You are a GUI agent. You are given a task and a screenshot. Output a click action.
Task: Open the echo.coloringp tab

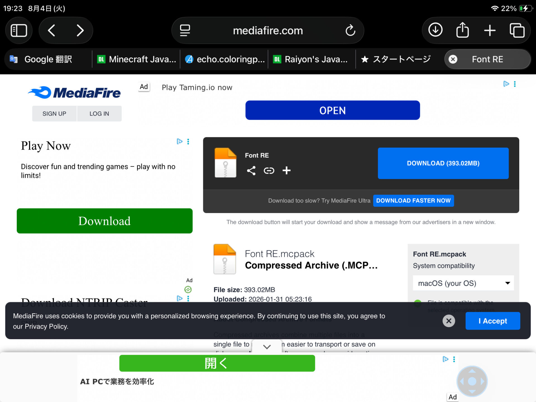[224, 59]
